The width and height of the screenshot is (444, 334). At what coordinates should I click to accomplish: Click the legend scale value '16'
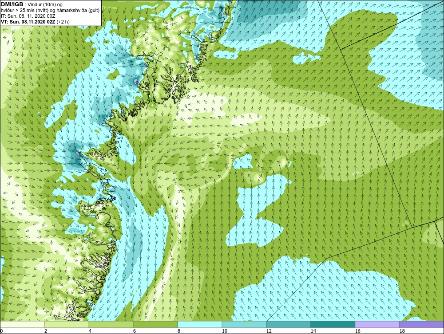(x=357, y=331)
